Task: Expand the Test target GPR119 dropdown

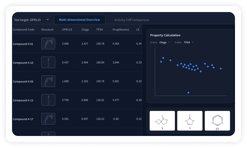Action: point(31,20)
